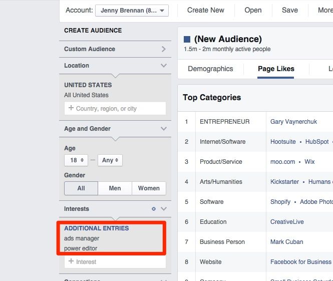Image resolution: width=333 pixels, height=281 pixels.
Task: Switch to the Demographics tab
Action: [210, 69]
